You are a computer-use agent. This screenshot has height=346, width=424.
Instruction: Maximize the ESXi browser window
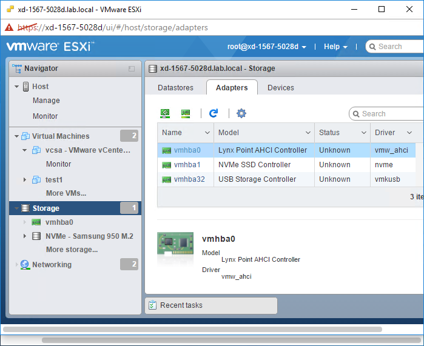pos(382,10)
